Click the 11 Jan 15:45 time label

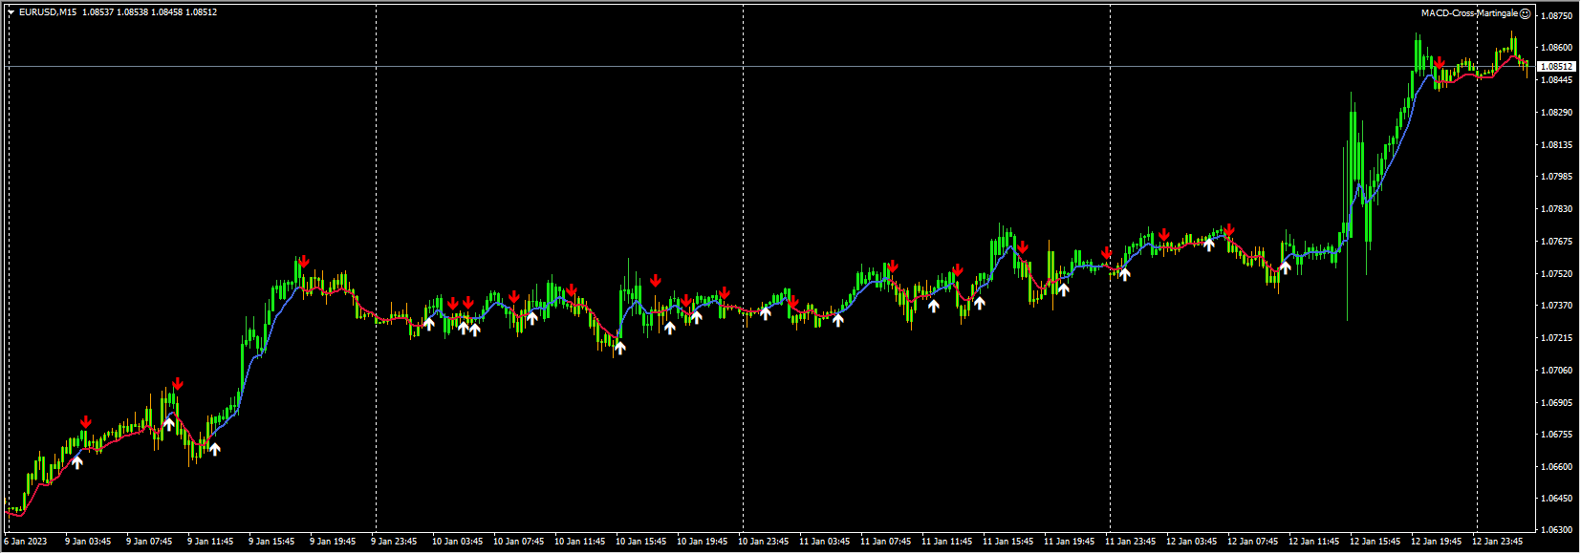pyautogui.click(x=1007, y=542)
